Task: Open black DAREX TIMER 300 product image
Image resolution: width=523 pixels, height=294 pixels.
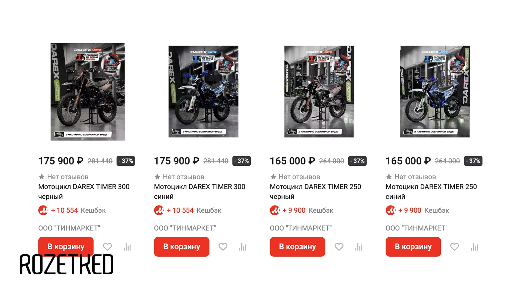Action: [87, 92]
